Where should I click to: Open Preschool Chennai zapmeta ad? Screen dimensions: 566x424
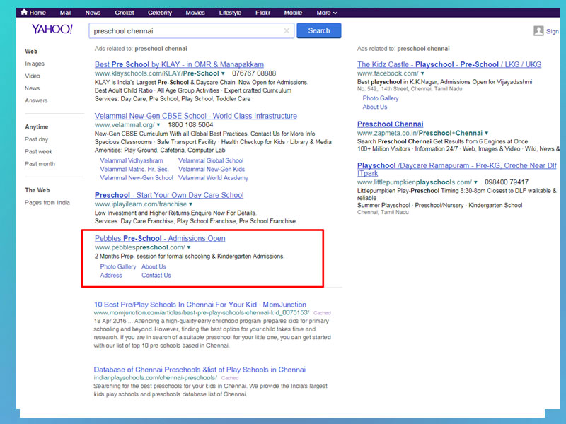pyautogui.click(x=391, y=124)
